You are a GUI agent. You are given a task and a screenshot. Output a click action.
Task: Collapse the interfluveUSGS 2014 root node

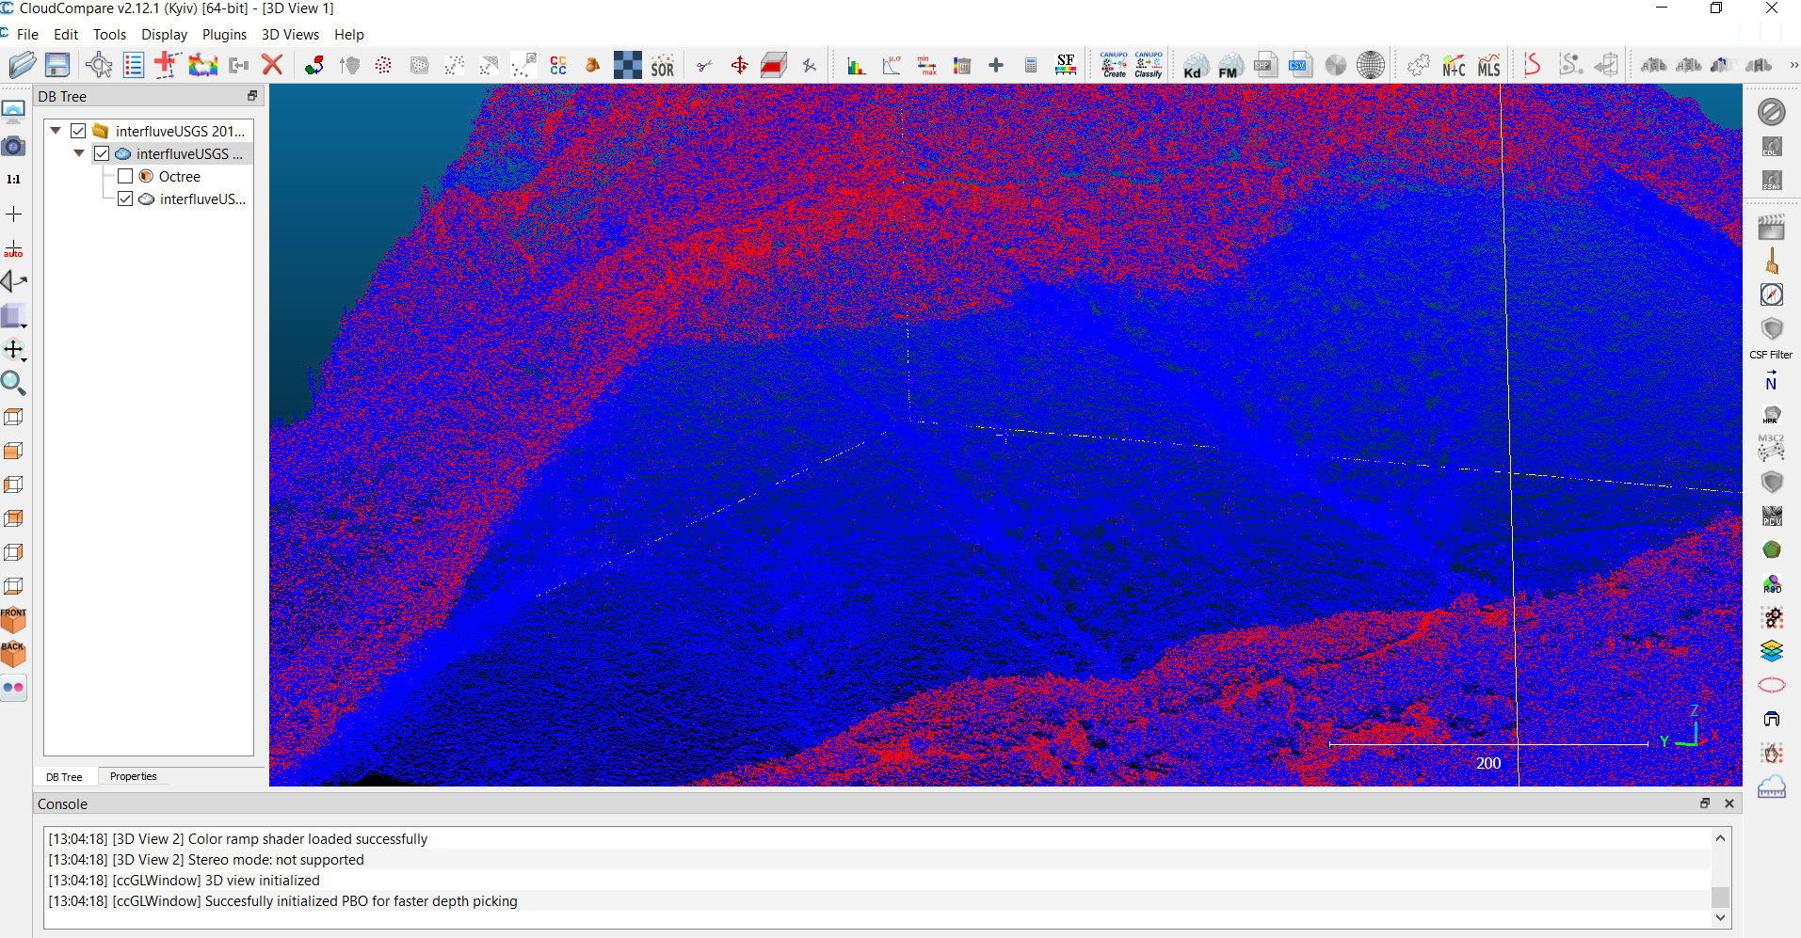56,130
